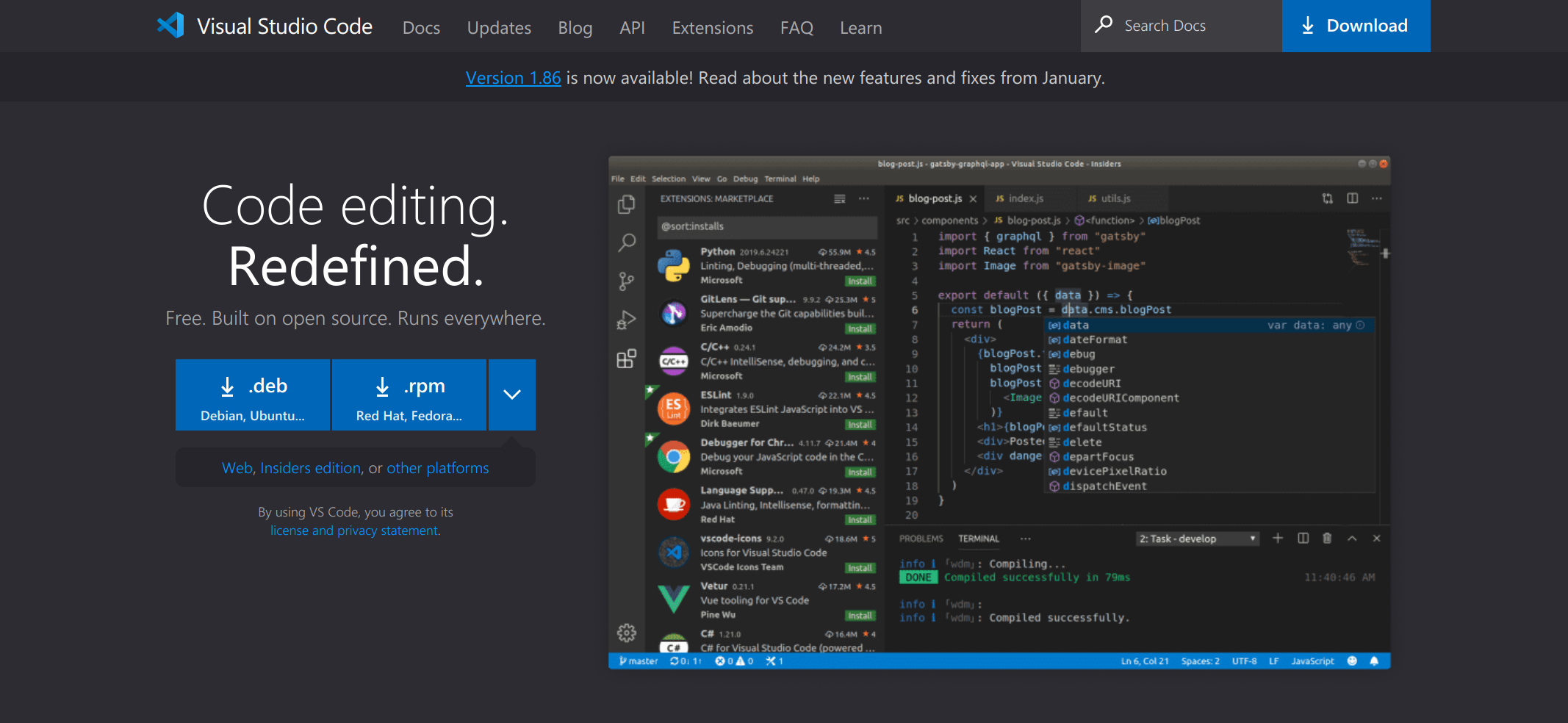This screenshot has height=723, width=1568.
Task: Open the editor's more actions ellipsis
Action: [1377, 198]
